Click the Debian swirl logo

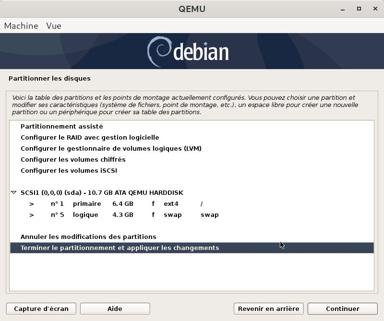158,51
